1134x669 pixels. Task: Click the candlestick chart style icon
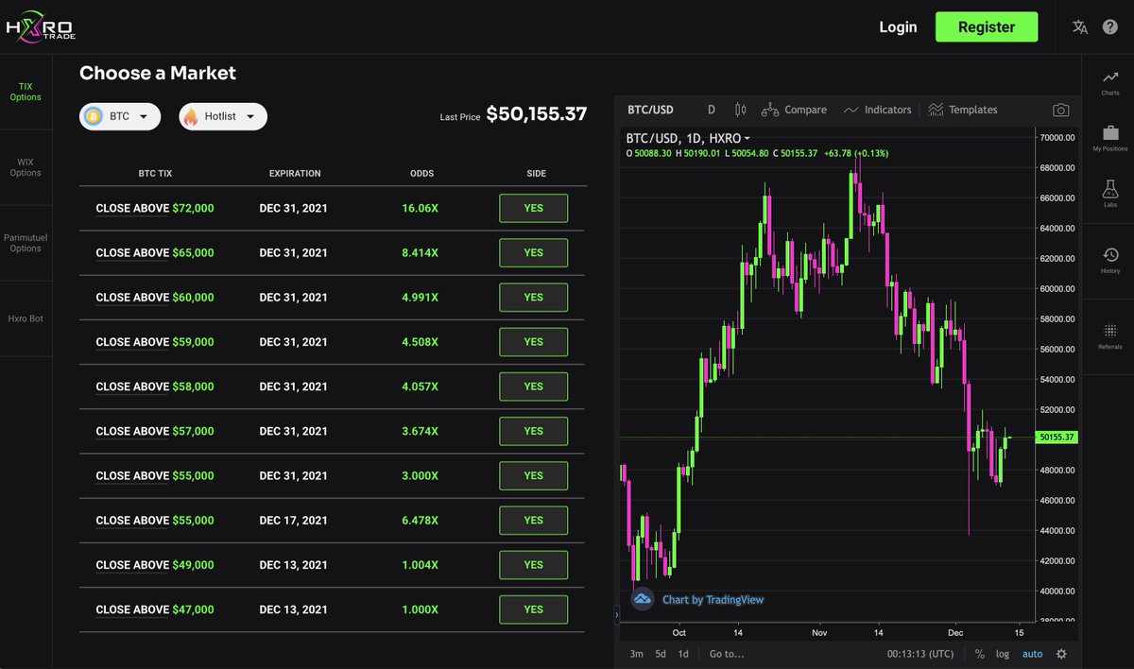point(740,110)
